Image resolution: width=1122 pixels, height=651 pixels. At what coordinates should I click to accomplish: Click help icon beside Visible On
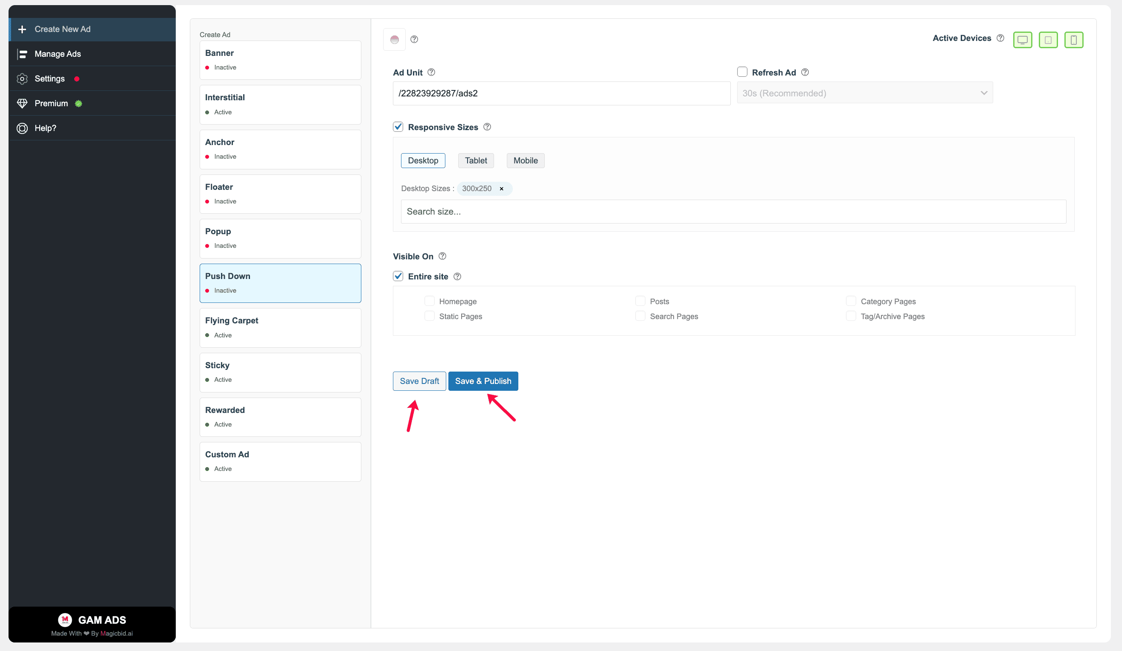pyautogui.click(x=442, y=256)
